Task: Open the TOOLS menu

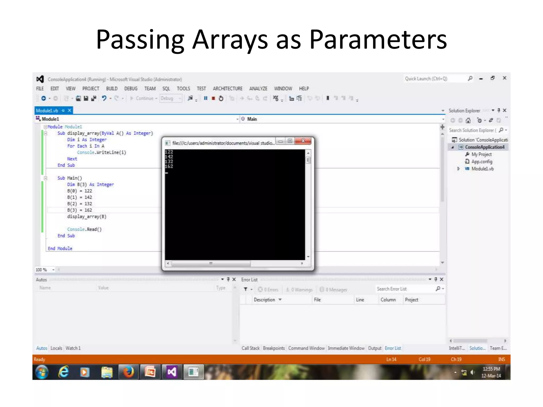Action: [183, 89]
